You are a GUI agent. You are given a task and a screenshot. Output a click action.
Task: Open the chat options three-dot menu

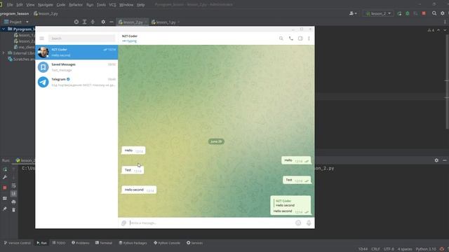(309, 38)
